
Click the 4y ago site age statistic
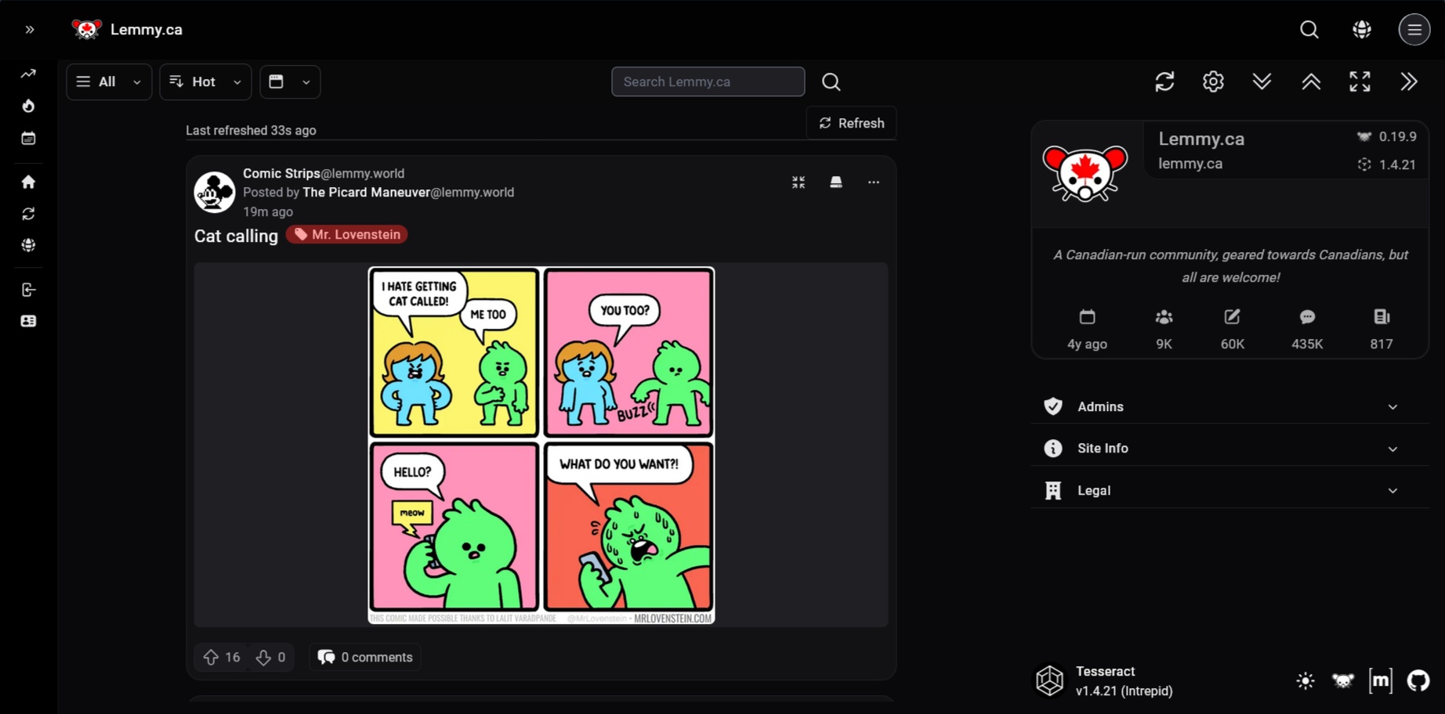pyautogui.click(x=1087, y=330)
